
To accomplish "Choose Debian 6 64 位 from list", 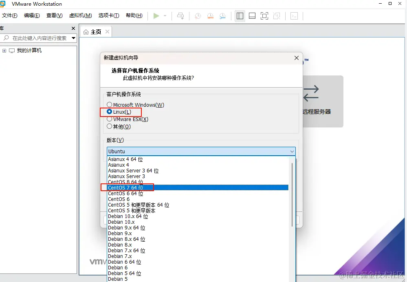I will [x=198, y=262].
